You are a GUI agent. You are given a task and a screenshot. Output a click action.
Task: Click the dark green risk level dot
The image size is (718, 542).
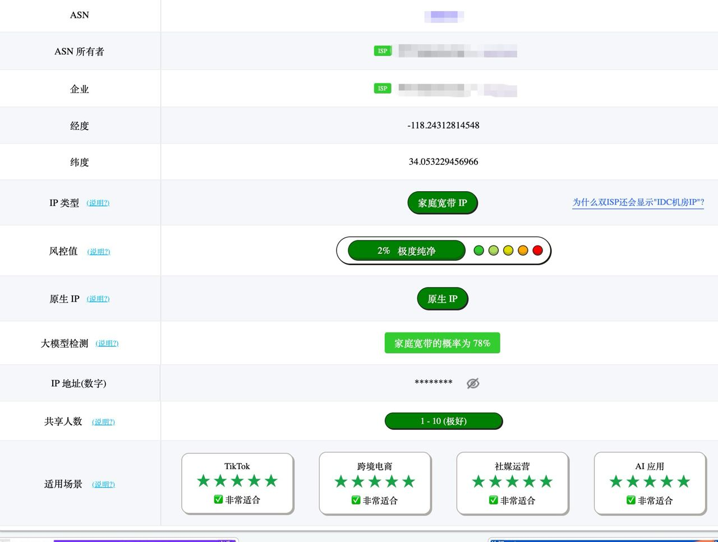pyautogui.click(x=478, y=251)
